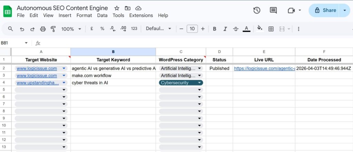This screenshot has height=152, width=353.
Task: Open row 10 Target Website dropdown
Action: (x=64, y=125)
